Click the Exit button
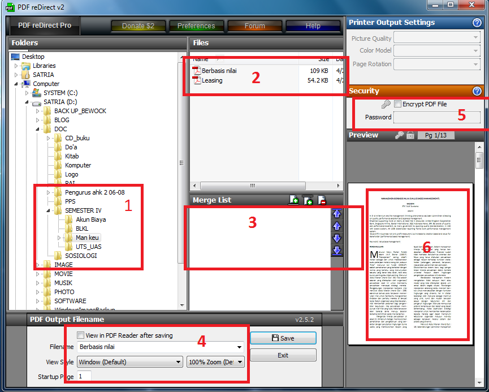489x392 pixels. (283, 355)
